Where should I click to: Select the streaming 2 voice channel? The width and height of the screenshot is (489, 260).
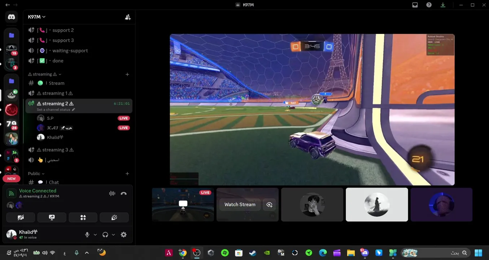pyautogui.click(x=79, y=106)
